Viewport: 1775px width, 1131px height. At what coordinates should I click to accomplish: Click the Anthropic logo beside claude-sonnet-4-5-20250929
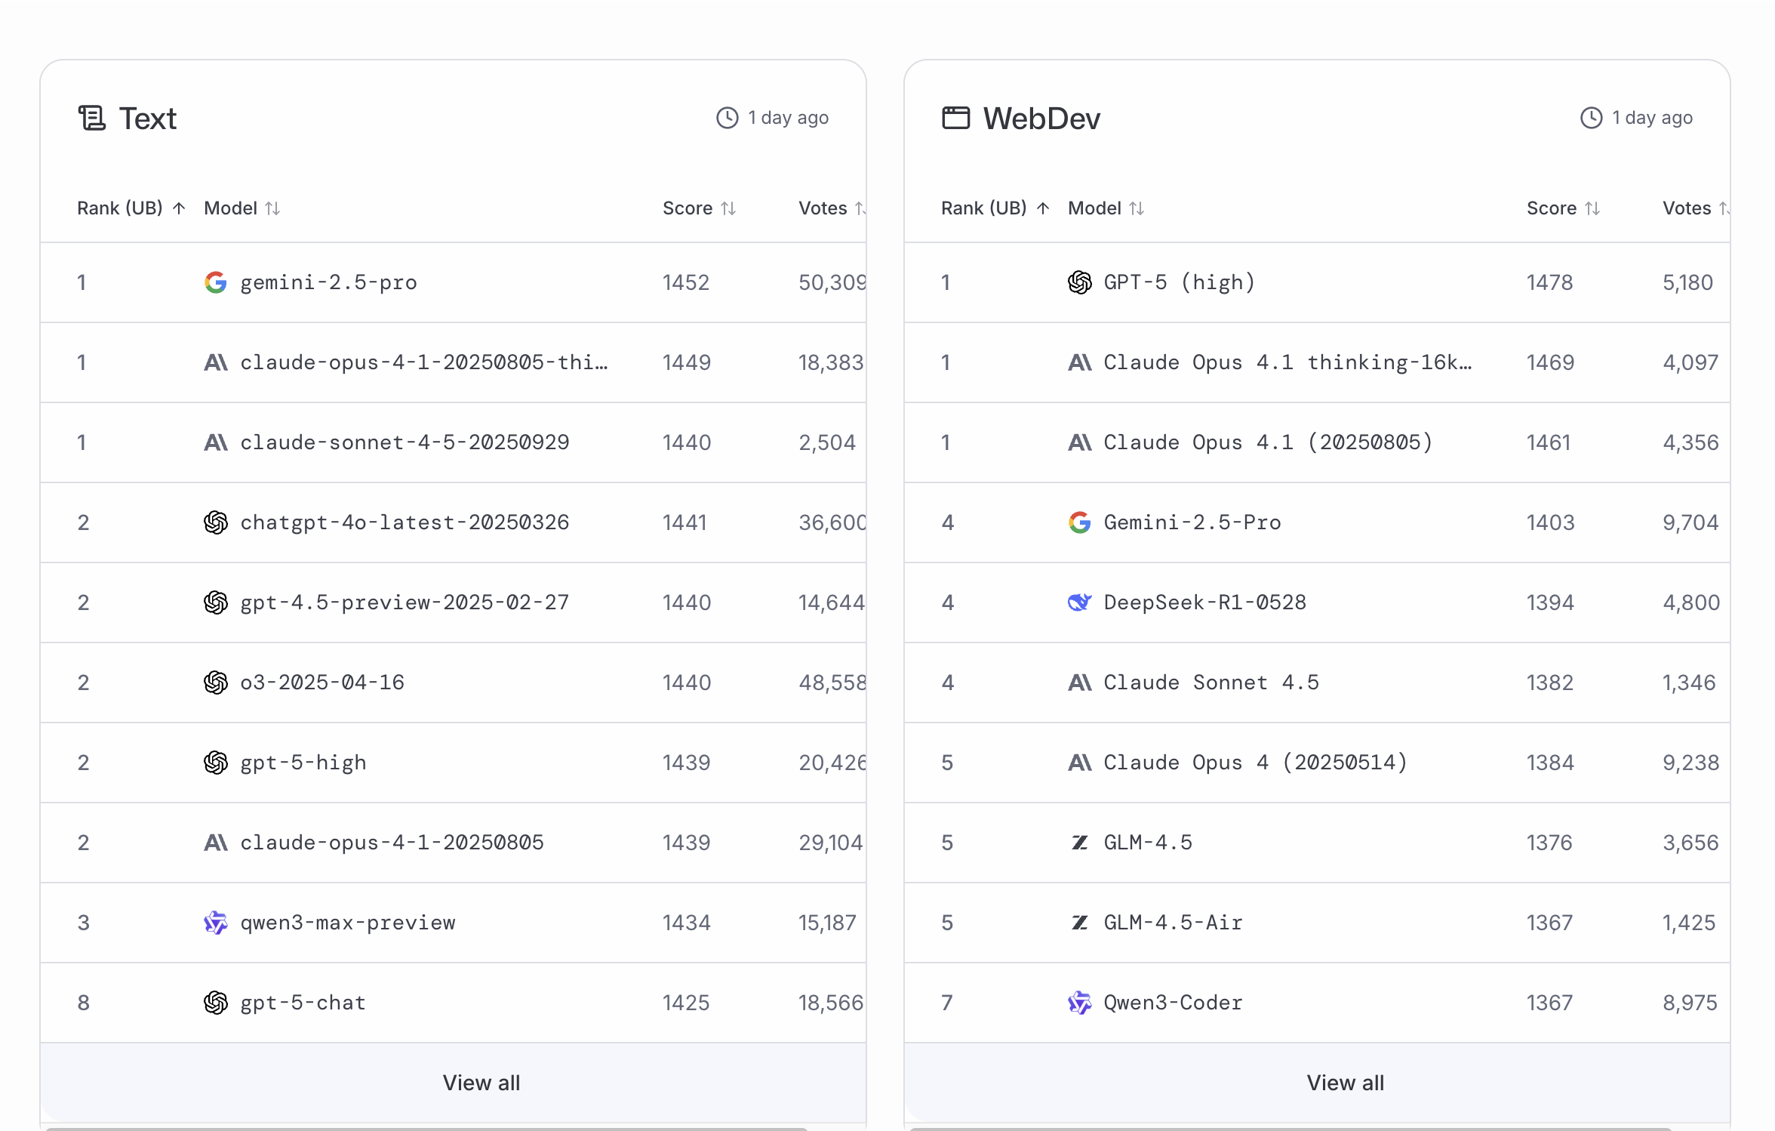[215, 442]
